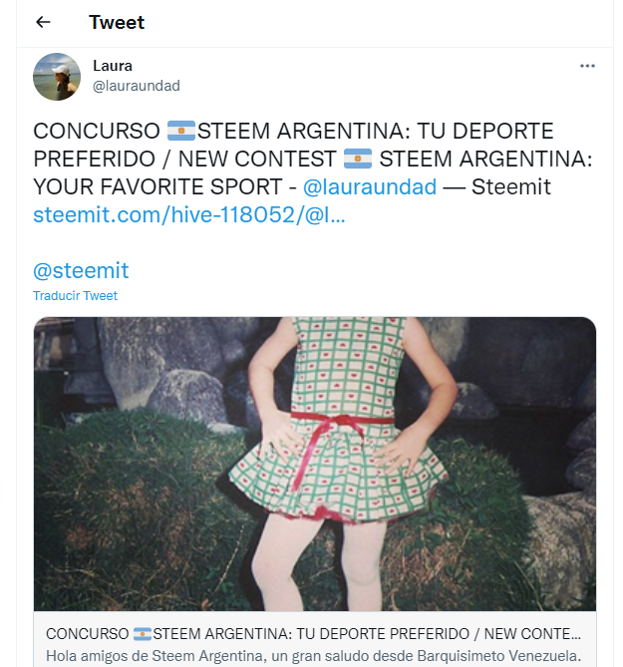Click the flag emoji in the link card title
This screenshot has height=667, width=623.
coord(142,634)
